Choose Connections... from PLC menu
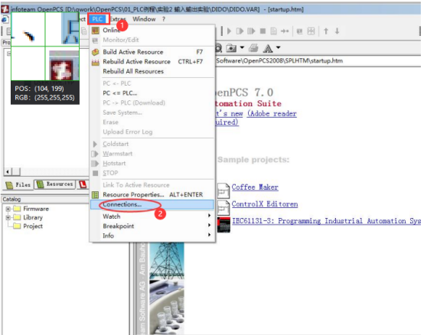The image size is (424, 335). 152,204
